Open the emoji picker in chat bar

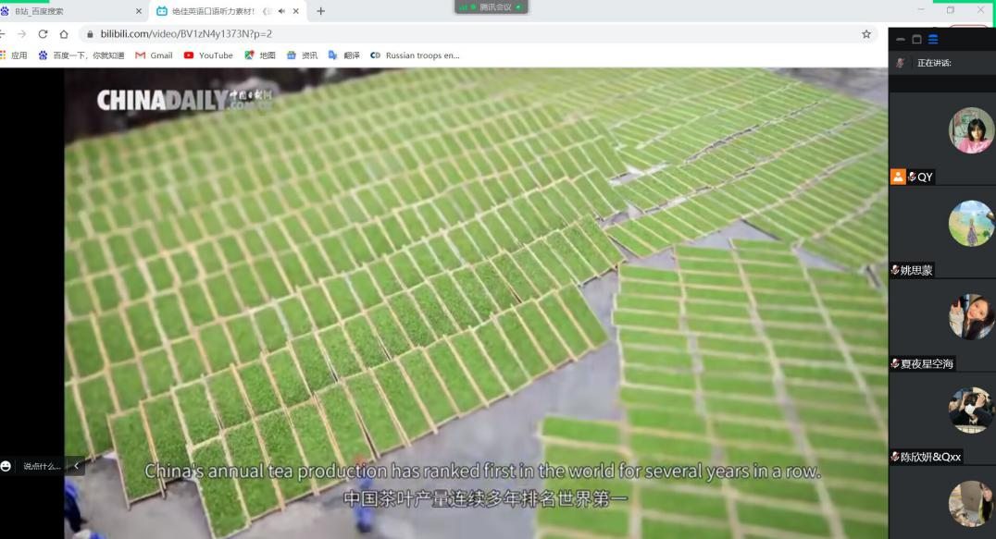[x=6, y=466]
